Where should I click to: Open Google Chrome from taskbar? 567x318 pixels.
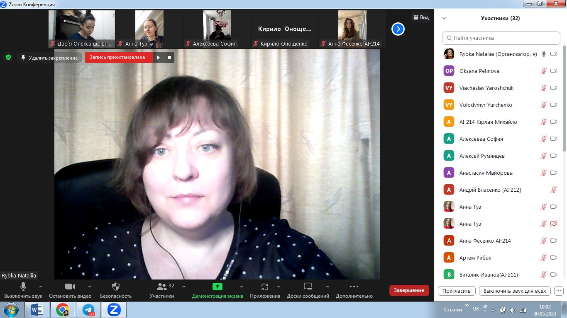(63, 310)
